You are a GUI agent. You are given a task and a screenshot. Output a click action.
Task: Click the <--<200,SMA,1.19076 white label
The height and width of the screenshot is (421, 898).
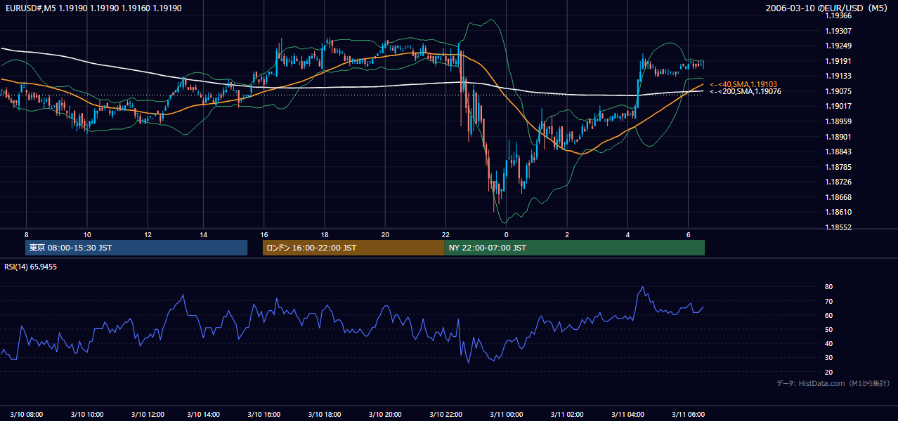pos(746,91)
